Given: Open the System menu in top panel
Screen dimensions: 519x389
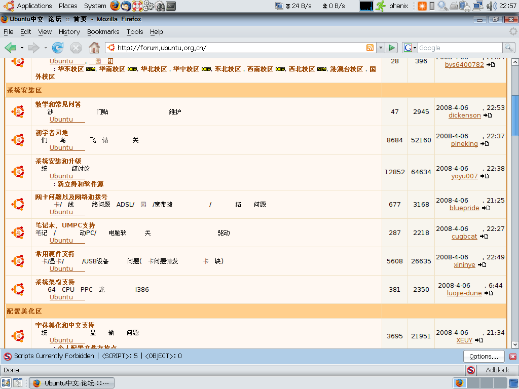Looking at the screenshot, I should coord(95,6).
